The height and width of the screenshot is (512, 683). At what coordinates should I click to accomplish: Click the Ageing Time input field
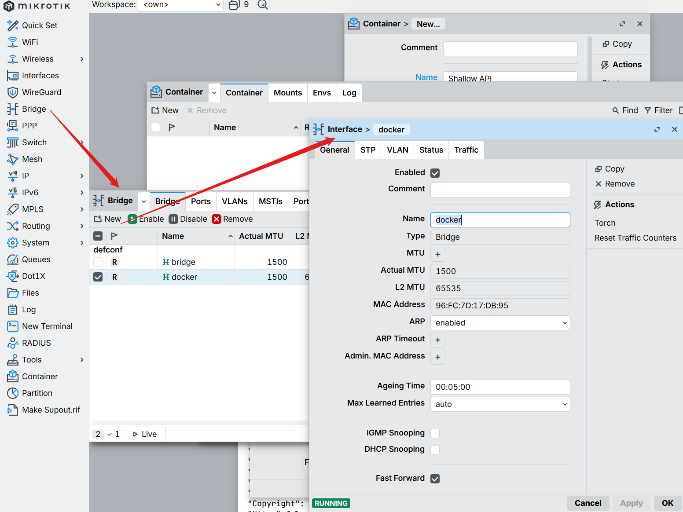(x=500, y=387)
